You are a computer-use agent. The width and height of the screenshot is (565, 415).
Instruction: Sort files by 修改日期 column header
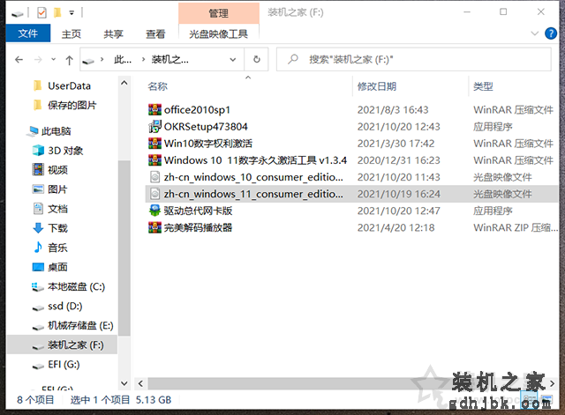click(377, 86)
